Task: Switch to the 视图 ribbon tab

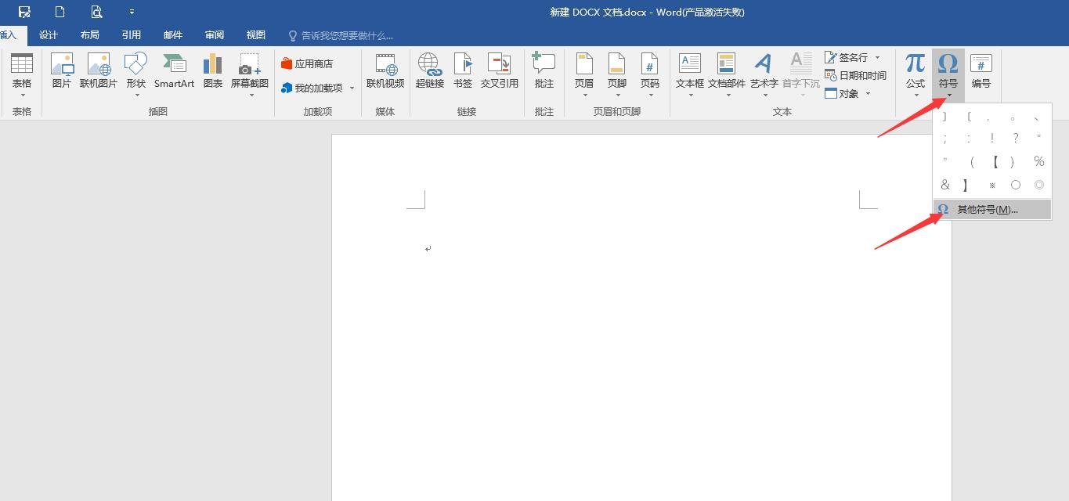Action: click(255, 34)
